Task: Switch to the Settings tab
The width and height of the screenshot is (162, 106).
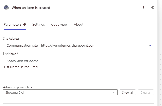Action: (x=39, y=25)
